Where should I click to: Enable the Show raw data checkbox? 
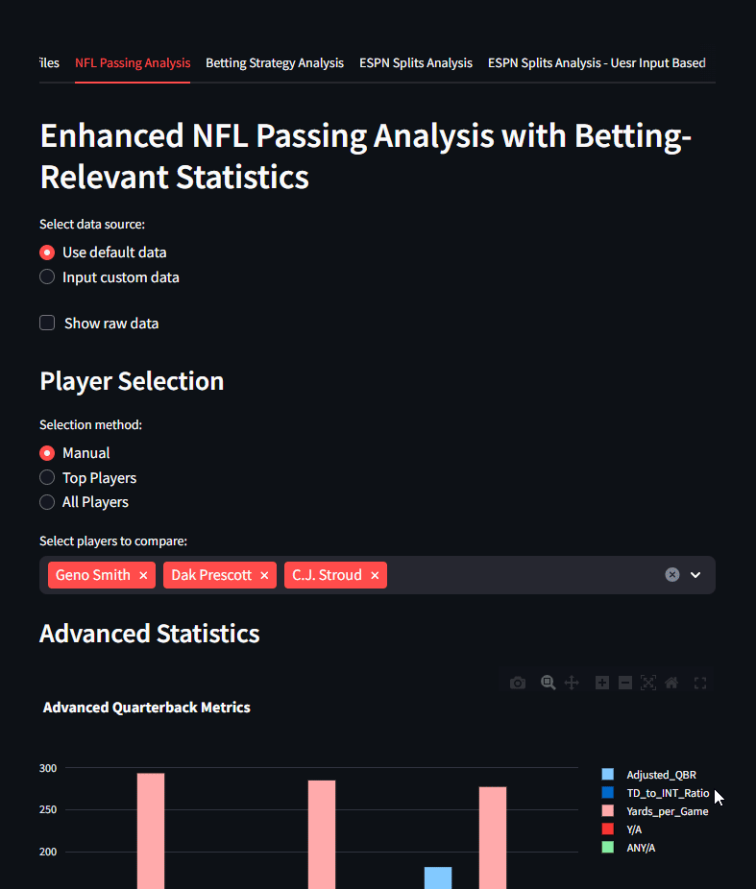point(47,323)
